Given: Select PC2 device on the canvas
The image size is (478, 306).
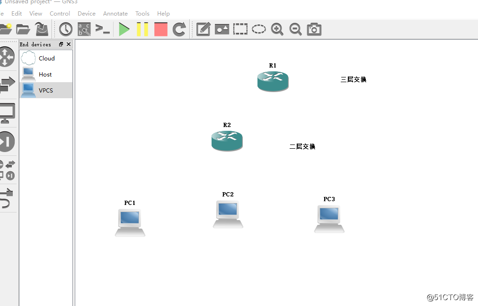Looking at the screenshot, I should [228, 214].
